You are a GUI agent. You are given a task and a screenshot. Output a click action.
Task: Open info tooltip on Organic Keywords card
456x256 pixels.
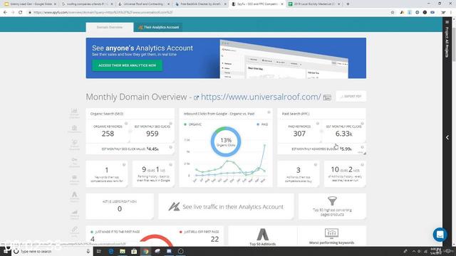pos(126,124)
